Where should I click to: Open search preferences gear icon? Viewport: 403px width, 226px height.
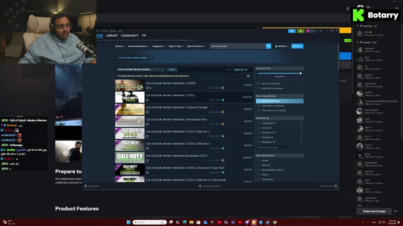point(248,76)
